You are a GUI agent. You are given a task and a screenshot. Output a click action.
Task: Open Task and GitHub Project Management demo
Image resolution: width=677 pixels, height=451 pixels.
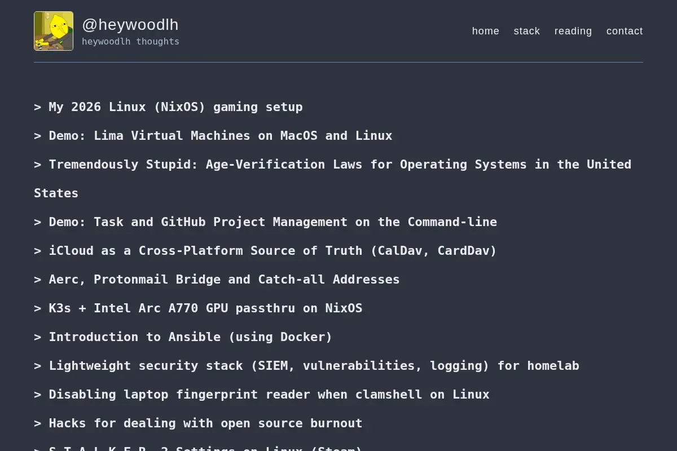pos(272,222)
